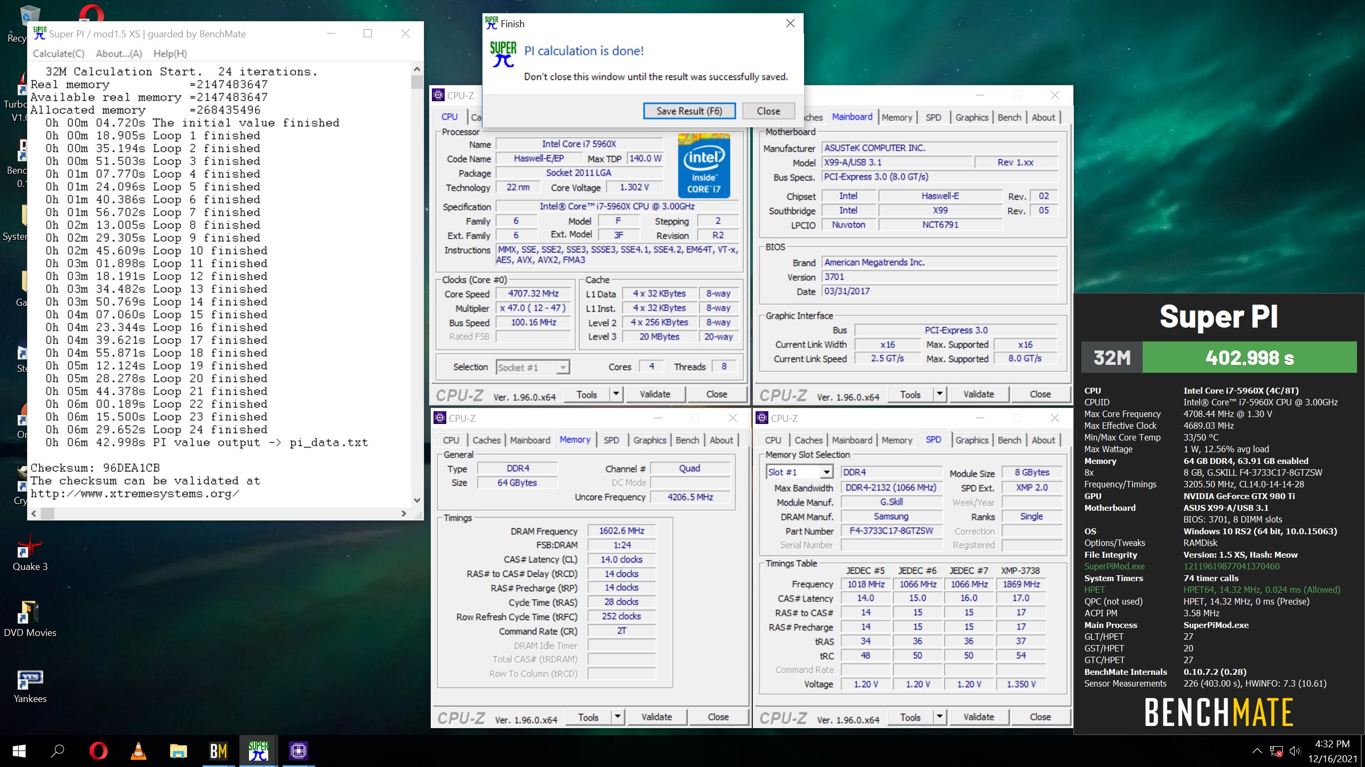1365x767 pixels.
Task: Click scroll down arrow in Super PI log
Action: [417, 500]
